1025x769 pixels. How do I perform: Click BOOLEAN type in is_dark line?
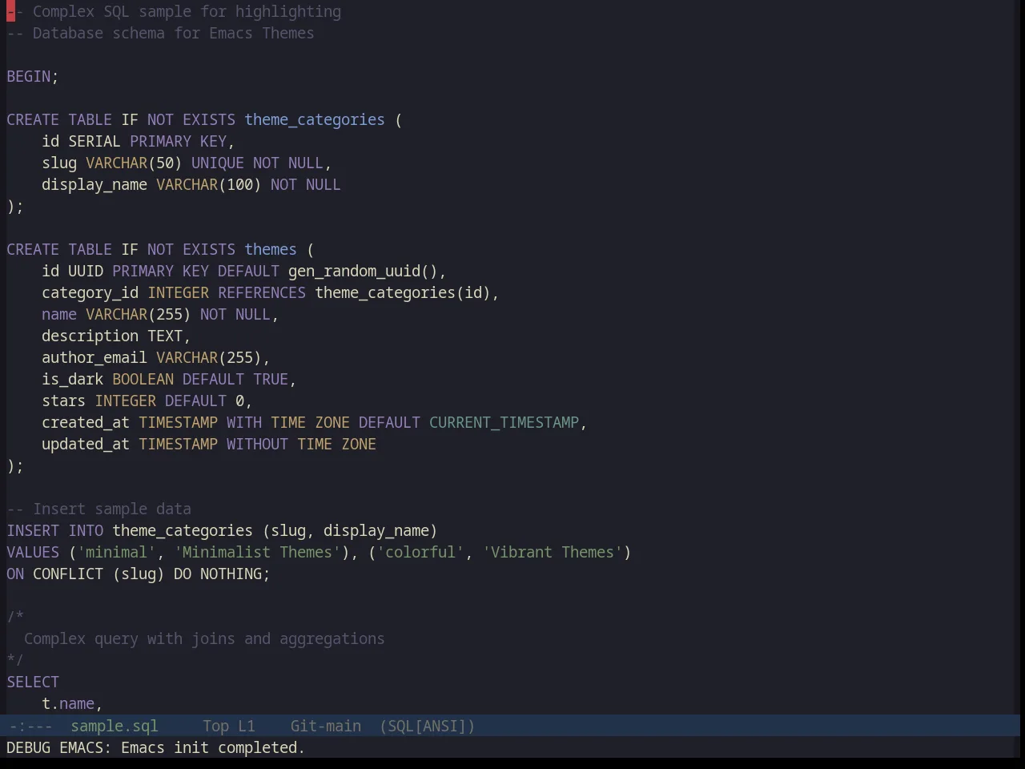(x=143, y=379)
